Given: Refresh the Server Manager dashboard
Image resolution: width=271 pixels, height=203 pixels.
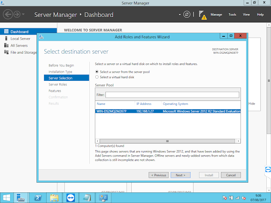Looking at the screenshot, I should coord(187,14).
